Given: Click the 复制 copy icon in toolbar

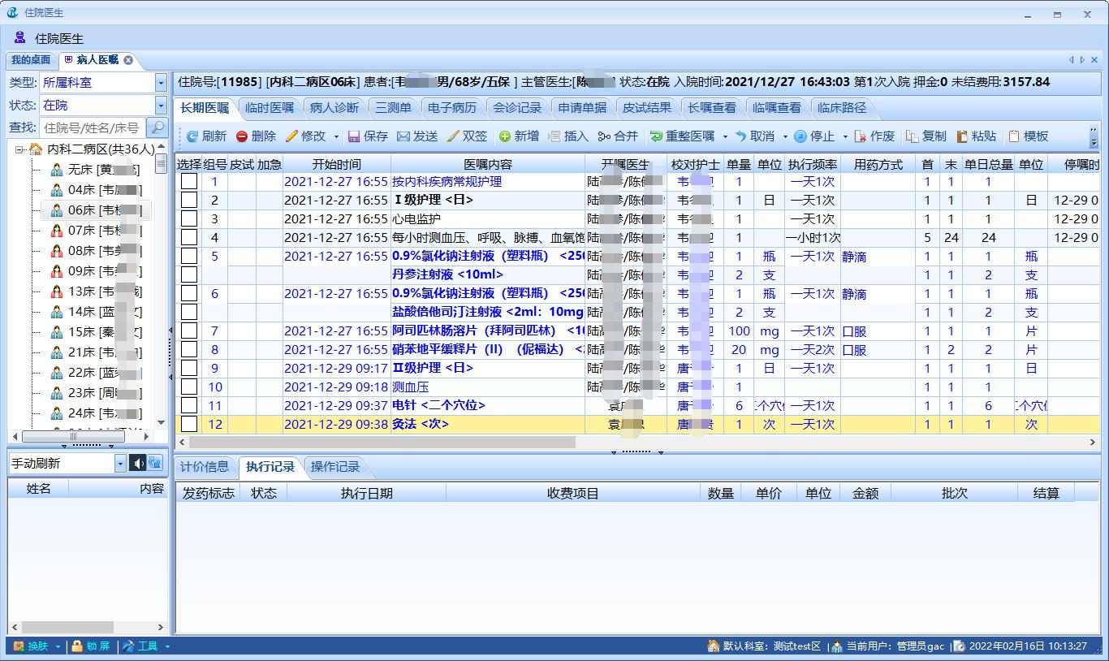Looking at the screenshot, I should pos(913,136).
